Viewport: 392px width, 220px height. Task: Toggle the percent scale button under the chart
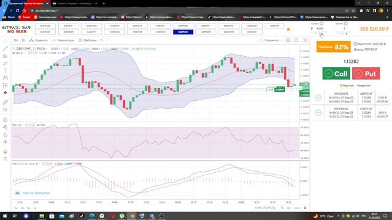tap(282, 208)
